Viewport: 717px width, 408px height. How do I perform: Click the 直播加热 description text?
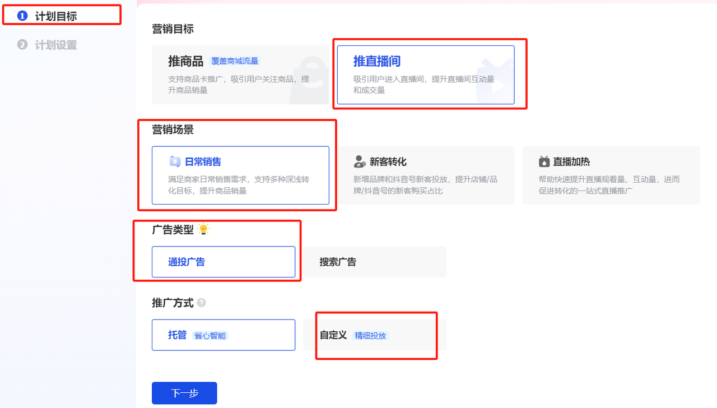click(609, 185)
